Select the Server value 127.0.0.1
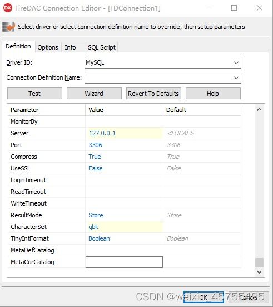The width and height of the screenshot is (273, 307). 124,133
